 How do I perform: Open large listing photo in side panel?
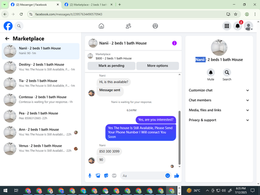(219, 48)
